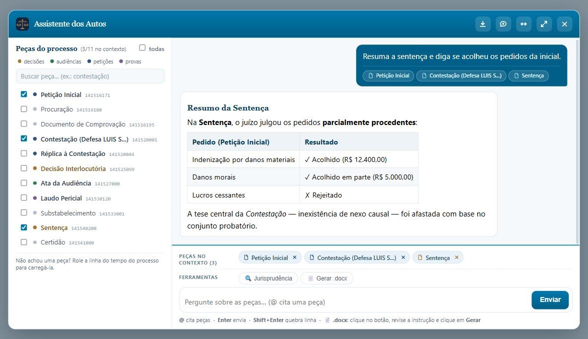Check the Certidão checkbox
Viewport: 588px width, 339px height.
tap(24, 242)
